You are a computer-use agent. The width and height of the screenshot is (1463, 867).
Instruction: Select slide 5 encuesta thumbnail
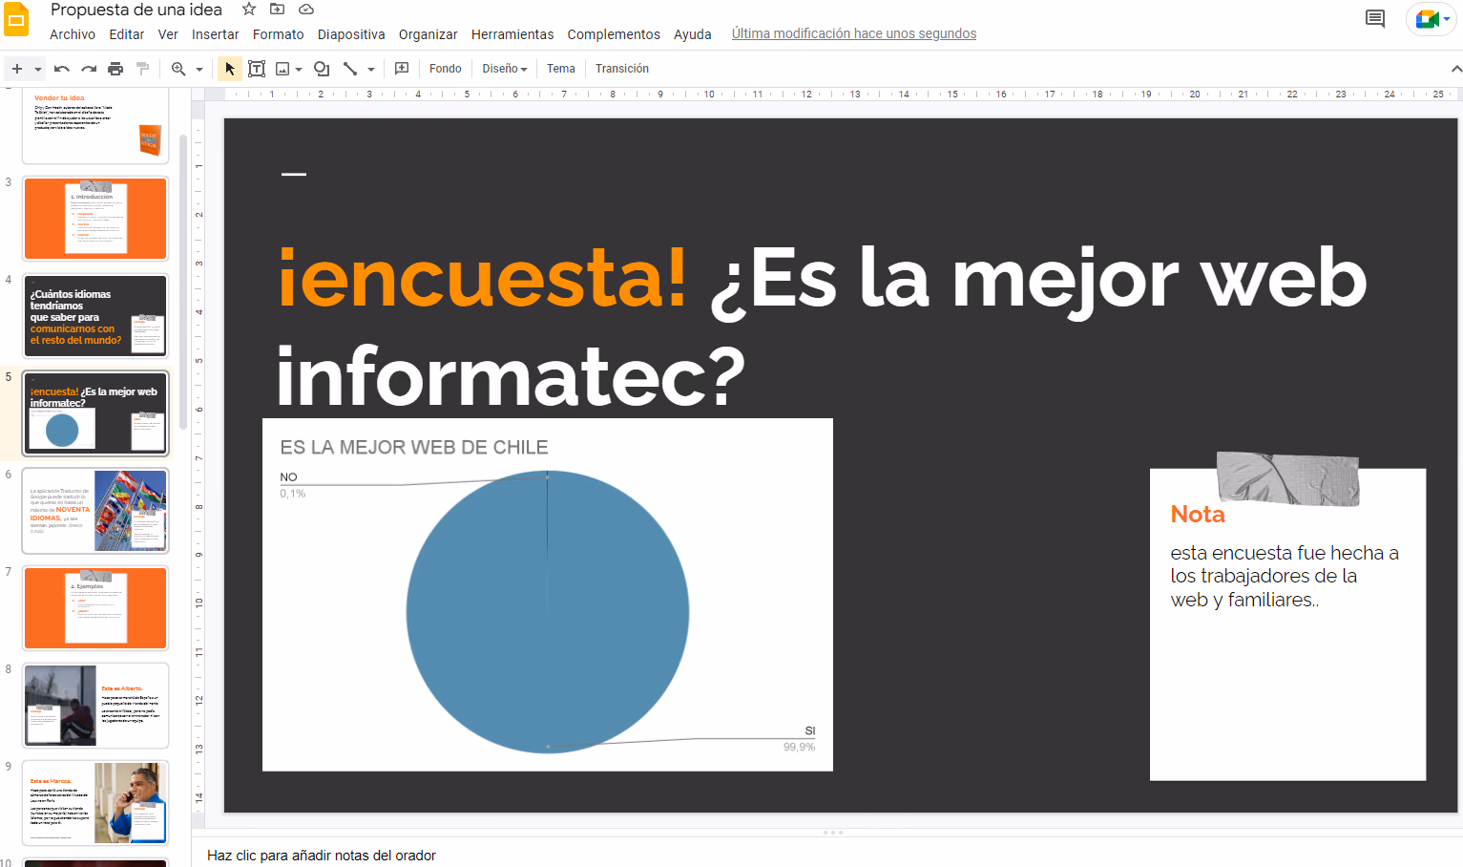(95, 413)
